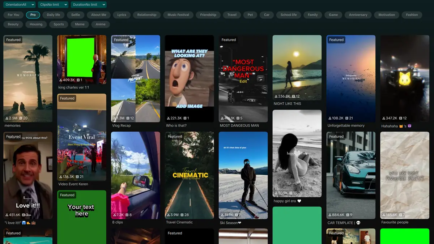Open the memories template
Screen dimensions: 434x244
coord(13,125)
